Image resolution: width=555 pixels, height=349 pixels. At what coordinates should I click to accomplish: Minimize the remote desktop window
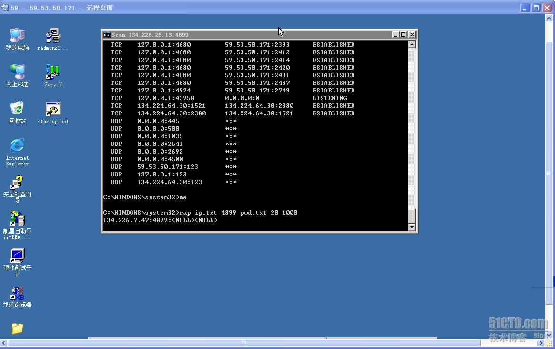[x=525, y=8]
